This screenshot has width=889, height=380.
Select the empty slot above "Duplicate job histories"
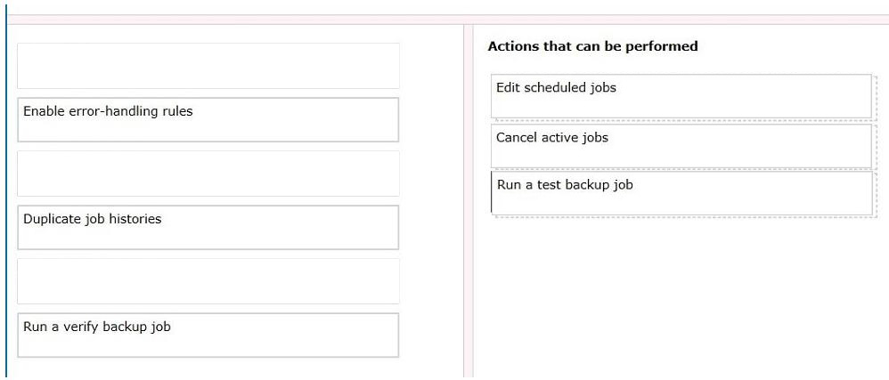[208, 174]
